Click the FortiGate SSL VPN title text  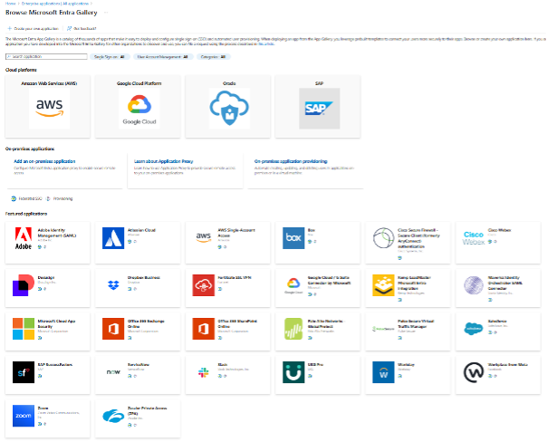coord(234,278)
